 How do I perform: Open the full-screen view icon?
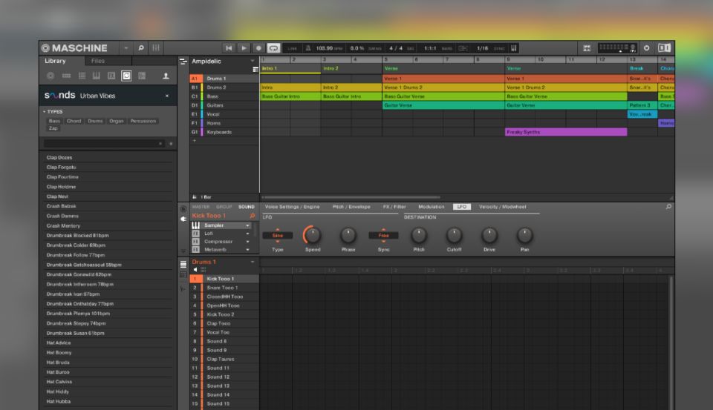pos(587,48)
